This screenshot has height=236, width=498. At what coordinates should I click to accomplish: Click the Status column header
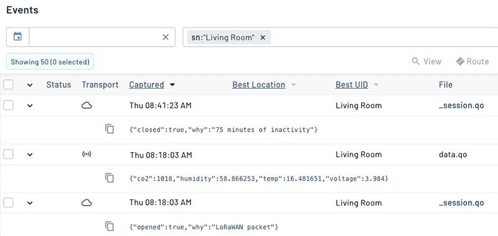[x=59, y=85]
